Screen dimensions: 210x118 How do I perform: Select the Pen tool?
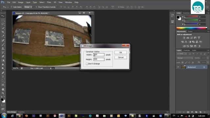[3, 73]
